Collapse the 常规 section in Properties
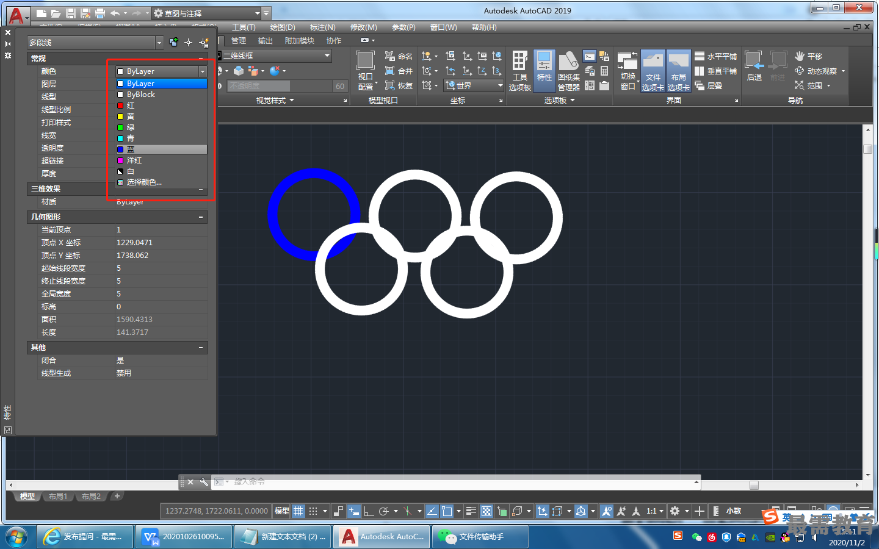Screen dimensions: 879x549 tap(201, 59)
